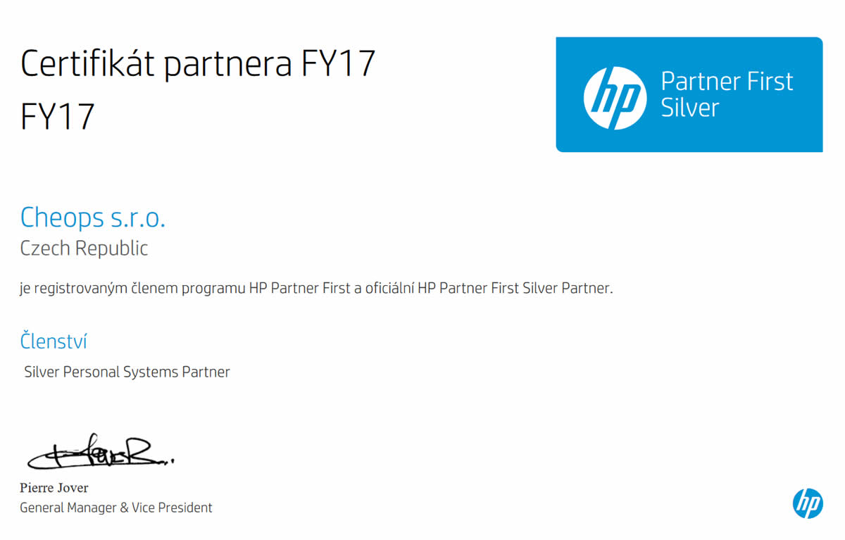This screenshot has width=845, height=540.
Task: Click Pierre Jover's handwritten signature
Action: (99, 453)
